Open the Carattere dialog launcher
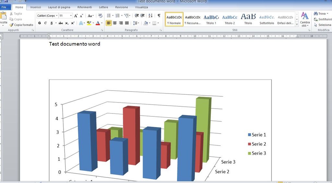 pos(102,30)
